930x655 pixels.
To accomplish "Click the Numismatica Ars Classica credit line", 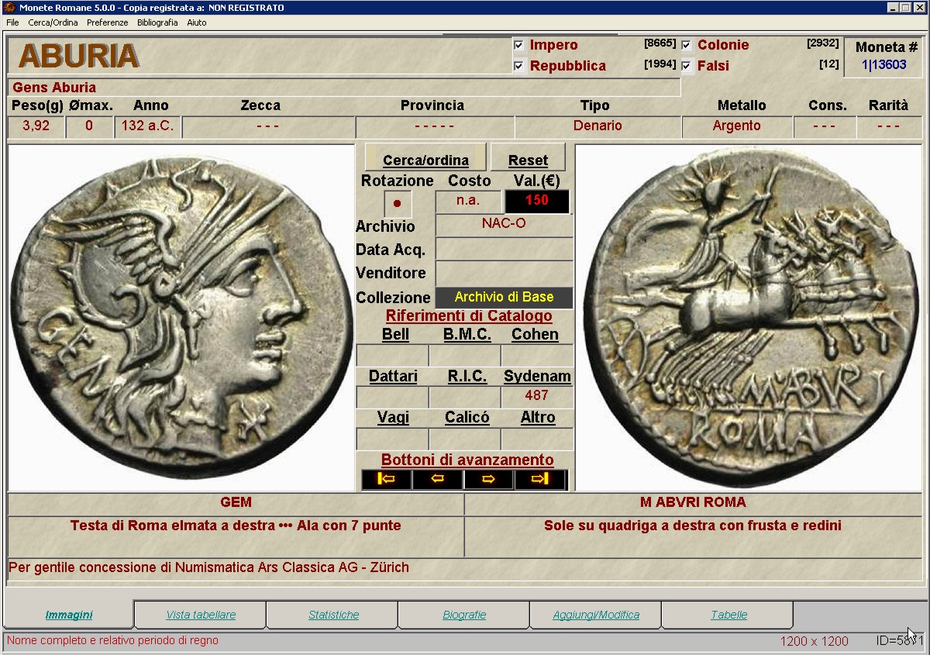I will pos(208,568).
